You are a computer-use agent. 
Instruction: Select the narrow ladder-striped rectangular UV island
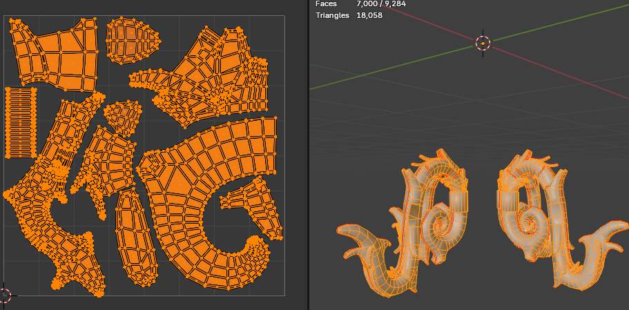coord(21,122)
